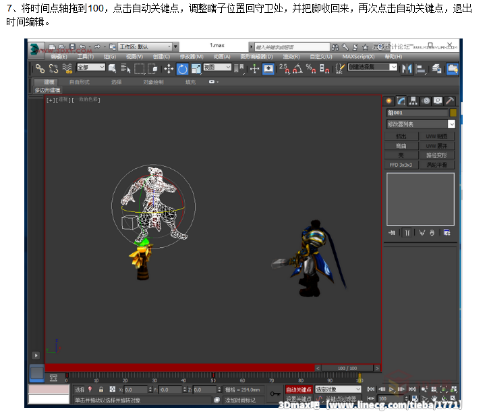Screen dimensions: 489x418
Task: Click the Play Animation button
Action: [392, 389]
